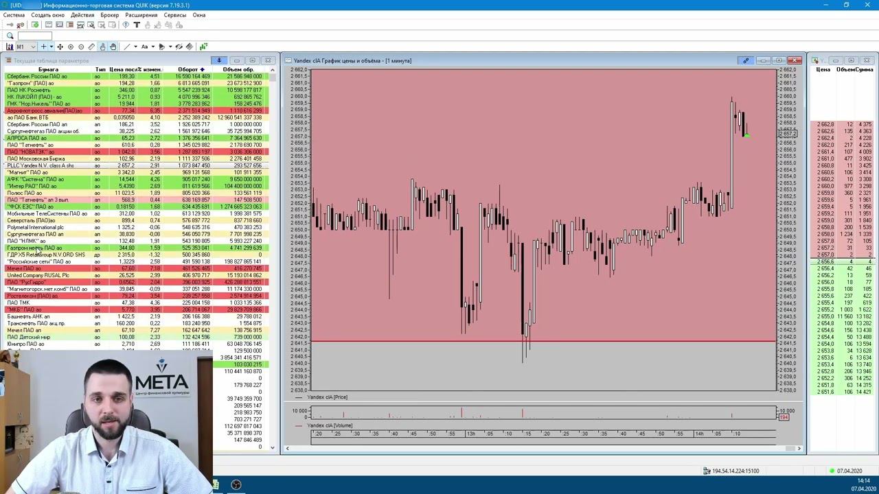
Task: Select the four-arrow move chart tool
Action: click(60, 47)
